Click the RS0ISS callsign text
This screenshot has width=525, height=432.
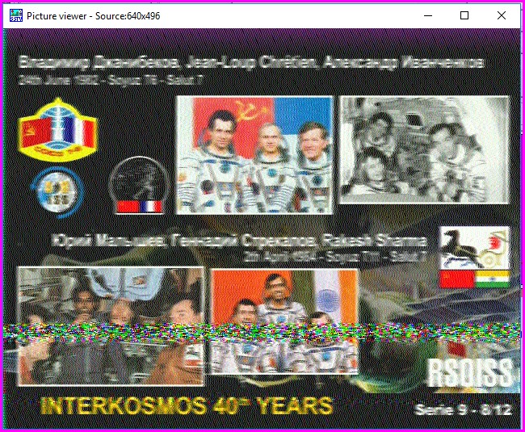point(468,374)
